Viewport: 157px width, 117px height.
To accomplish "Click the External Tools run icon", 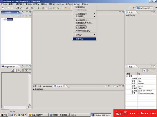I will point(43,8).
